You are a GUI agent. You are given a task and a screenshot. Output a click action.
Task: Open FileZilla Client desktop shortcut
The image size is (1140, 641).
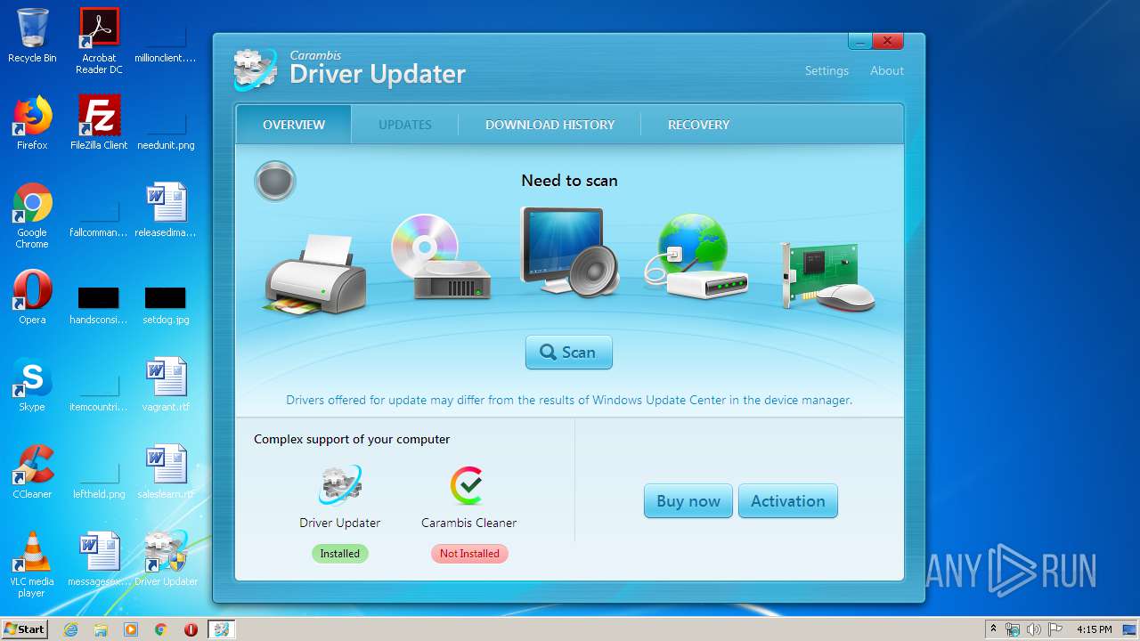pyautogui.click(x=99, y=123)
